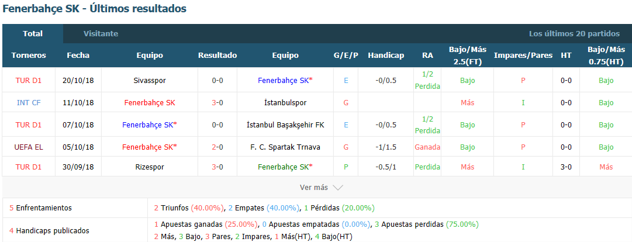Click the Torneos column header

coord(29,56)
